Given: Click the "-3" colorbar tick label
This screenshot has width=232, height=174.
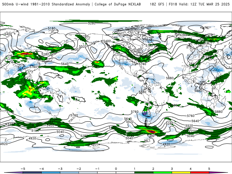Looking at the screenshot, I should pos(60,169).
